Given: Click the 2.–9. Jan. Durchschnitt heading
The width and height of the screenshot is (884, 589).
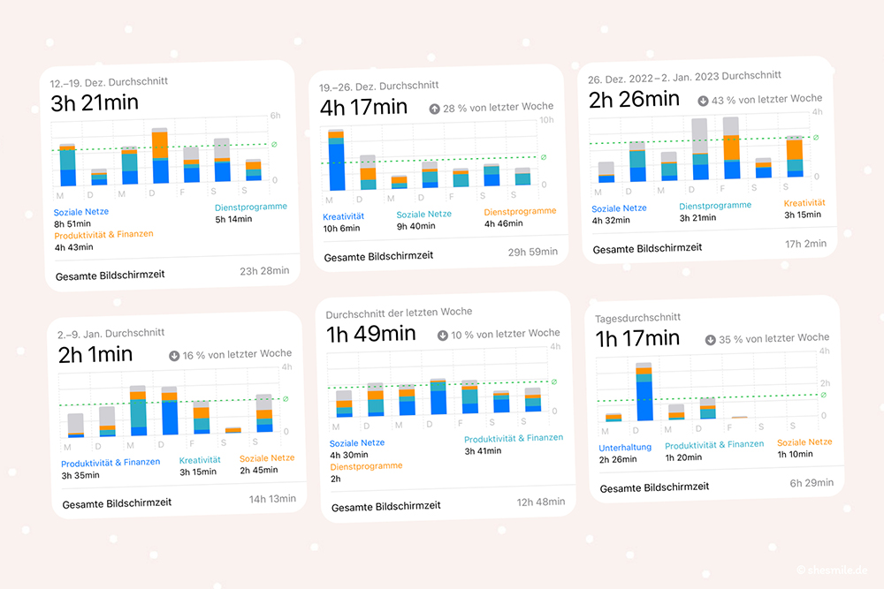Looking at the screenshot, I should [x=111, y=333].
